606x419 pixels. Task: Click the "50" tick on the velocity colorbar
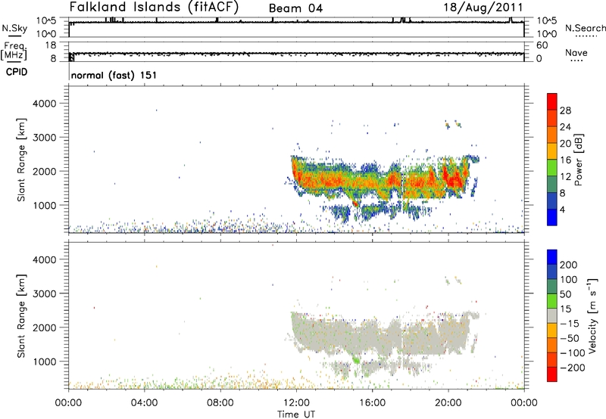(x=565, y=294)
